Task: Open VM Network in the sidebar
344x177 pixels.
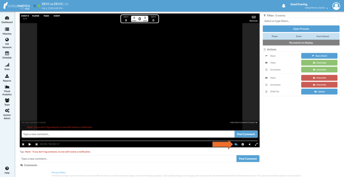Action: pos(7,43)
